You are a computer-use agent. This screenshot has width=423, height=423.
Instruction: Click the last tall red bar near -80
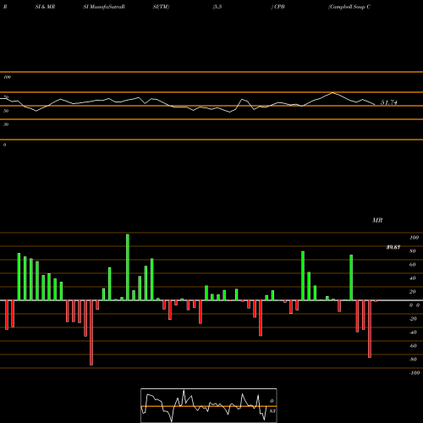pos(370,329)
